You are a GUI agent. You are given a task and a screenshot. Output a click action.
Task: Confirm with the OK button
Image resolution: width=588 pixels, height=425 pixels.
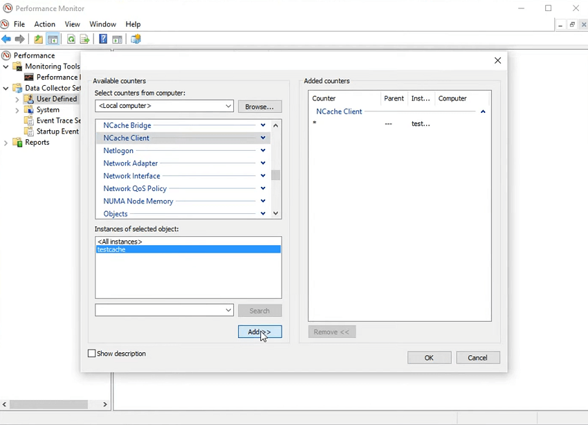pos(429,357)
